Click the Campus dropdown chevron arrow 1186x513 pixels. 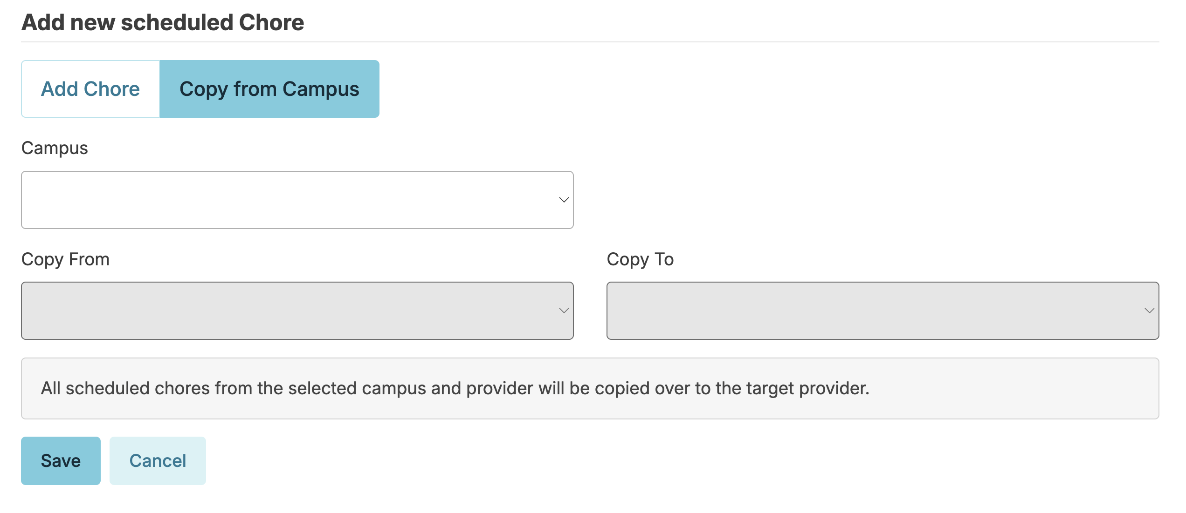pyautogui.click(x=564, y=200)
